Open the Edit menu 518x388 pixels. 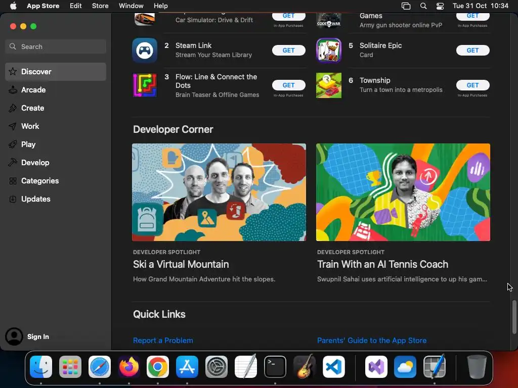coord(76,6)
